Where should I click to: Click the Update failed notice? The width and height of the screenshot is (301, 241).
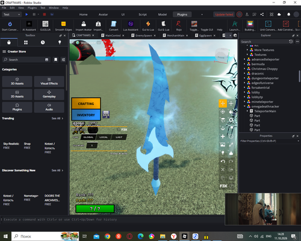tap(224, 14)
